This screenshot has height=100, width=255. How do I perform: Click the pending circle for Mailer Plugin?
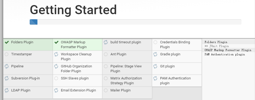[x=106, y=90]
